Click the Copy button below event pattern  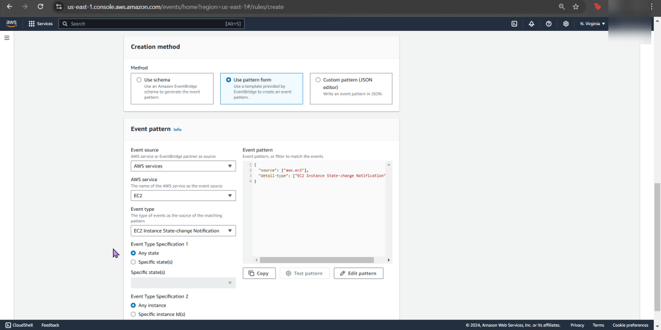click(x=259, y=273)
